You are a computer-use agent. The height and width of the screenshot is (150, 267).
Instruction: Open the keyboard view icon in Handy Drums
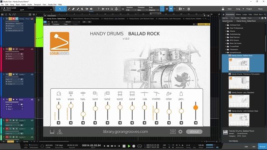pyautogui.click(x=52, y=132)
